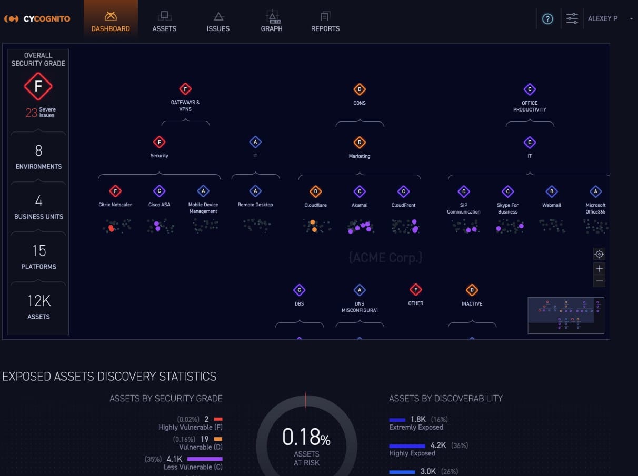Click the 23 Severe Issues link
The width and height of the screenshot is (638, 476).
tap(41, 113)
